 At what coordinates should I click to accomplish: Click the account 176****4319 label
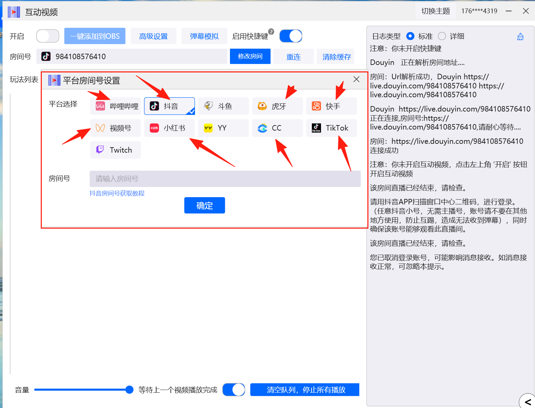pyautogui.click(x=479, y=11)
